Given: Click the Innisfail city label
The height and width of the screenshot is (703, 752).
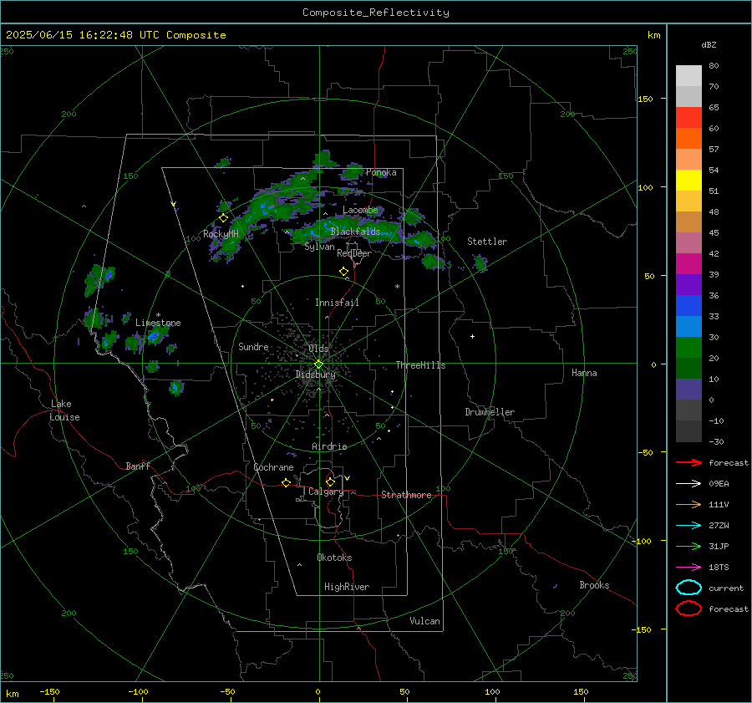Looking at the screenshot, I should pos(337,303).
